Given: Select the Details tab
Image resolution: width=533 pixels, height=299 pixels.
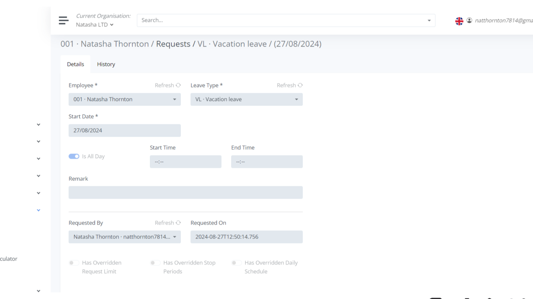Looking at the screenshot, I should (75, 64).
